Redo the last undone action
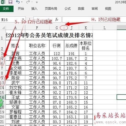The height and width of the screenshot is (126, 126). click(28, 2)
